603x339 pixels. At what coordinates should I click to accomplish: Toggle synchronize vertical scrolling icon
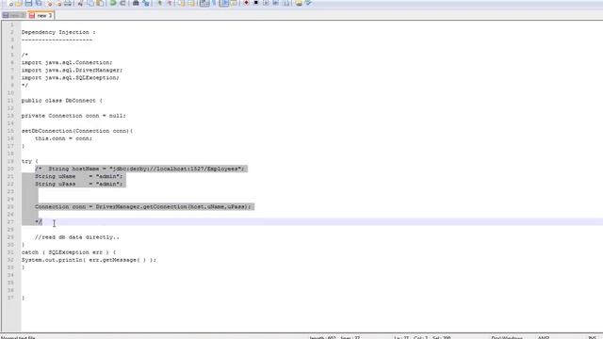point(181,3)
